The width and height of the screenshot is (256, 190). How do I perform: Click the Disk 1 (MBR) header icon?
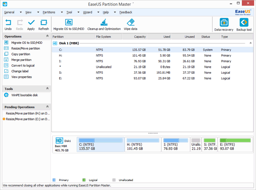coord(55,43)
